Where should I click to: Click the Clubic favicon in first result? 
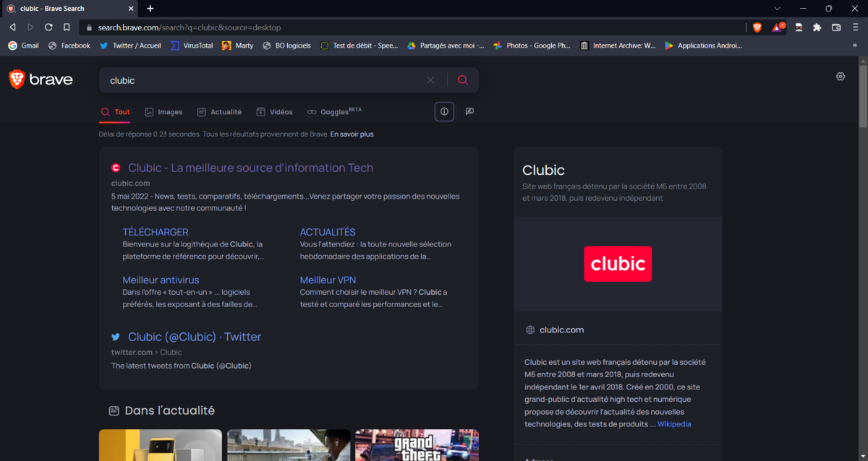[116, 168]
